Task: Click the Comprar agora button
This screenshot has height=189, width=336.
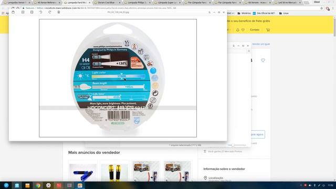Action: tap(258, 134)
